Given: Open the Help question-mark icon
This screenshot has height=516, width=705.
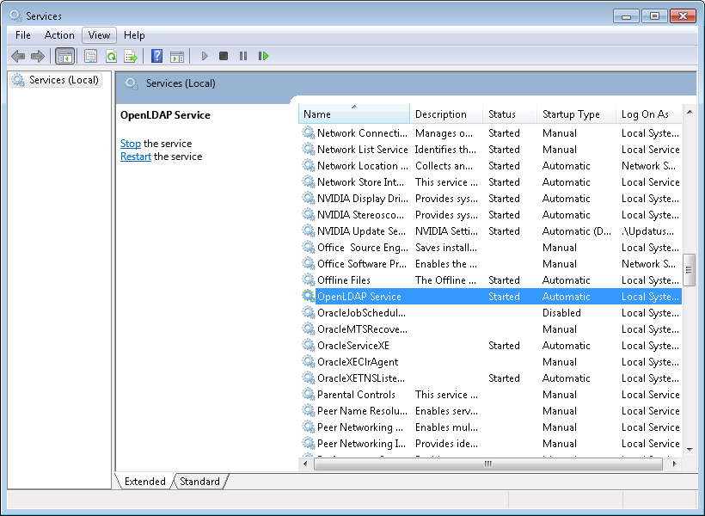Looking at the screenshot, I should 157,56.
